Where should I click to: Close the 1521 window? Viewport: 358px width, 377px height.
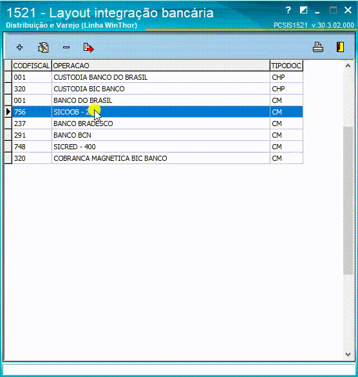pos(348,10)
